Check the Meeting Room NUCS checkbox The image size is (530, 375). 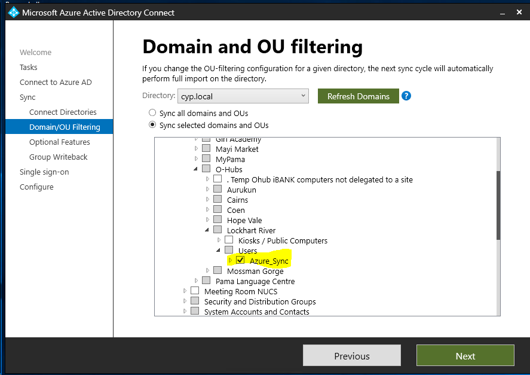pos(195,291)
